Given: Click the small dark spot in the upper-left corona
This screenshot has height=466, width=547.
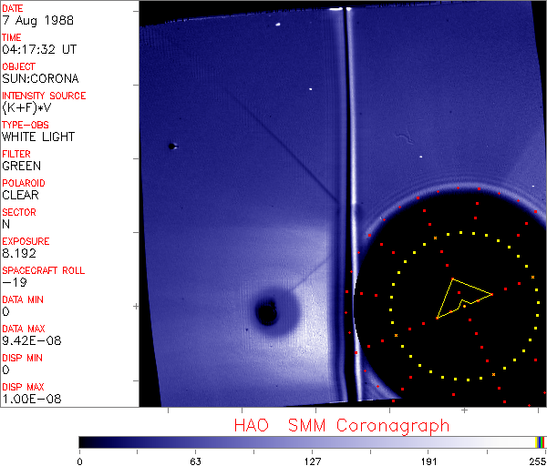Looking at the screenshot, I should click(x=171, y=146).
